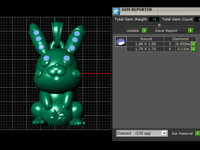200x150 pixels.
Task: Open the Diamond material dropdown
Action: click(164, 133)
